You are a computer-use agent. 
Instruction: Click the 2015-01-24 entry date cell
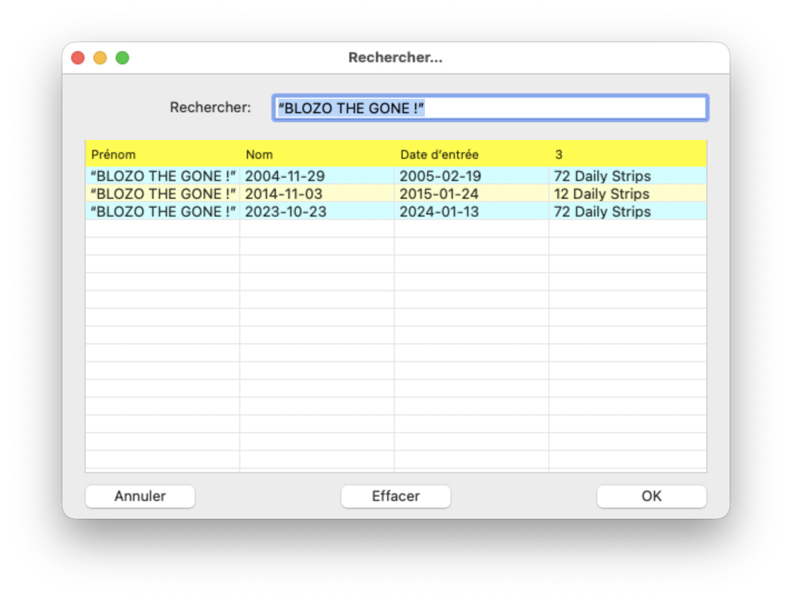pyautogui.click(x=439, y=194)
